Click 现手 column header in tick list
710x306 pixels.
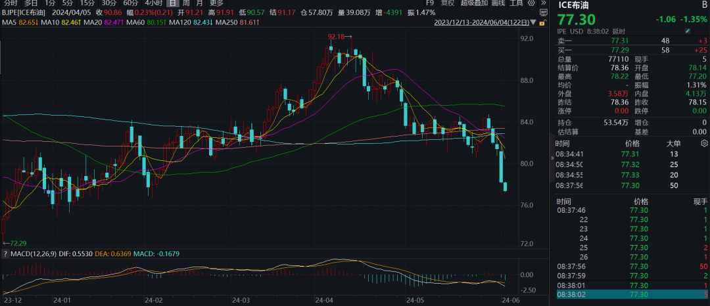[x=699, y=202]
